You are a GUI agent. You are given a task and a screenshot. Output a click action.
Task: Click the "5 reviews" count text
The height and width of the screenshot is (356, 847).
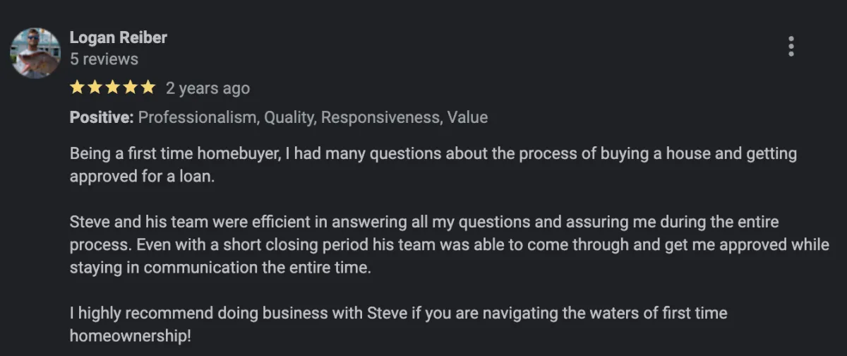click(104, 59)
